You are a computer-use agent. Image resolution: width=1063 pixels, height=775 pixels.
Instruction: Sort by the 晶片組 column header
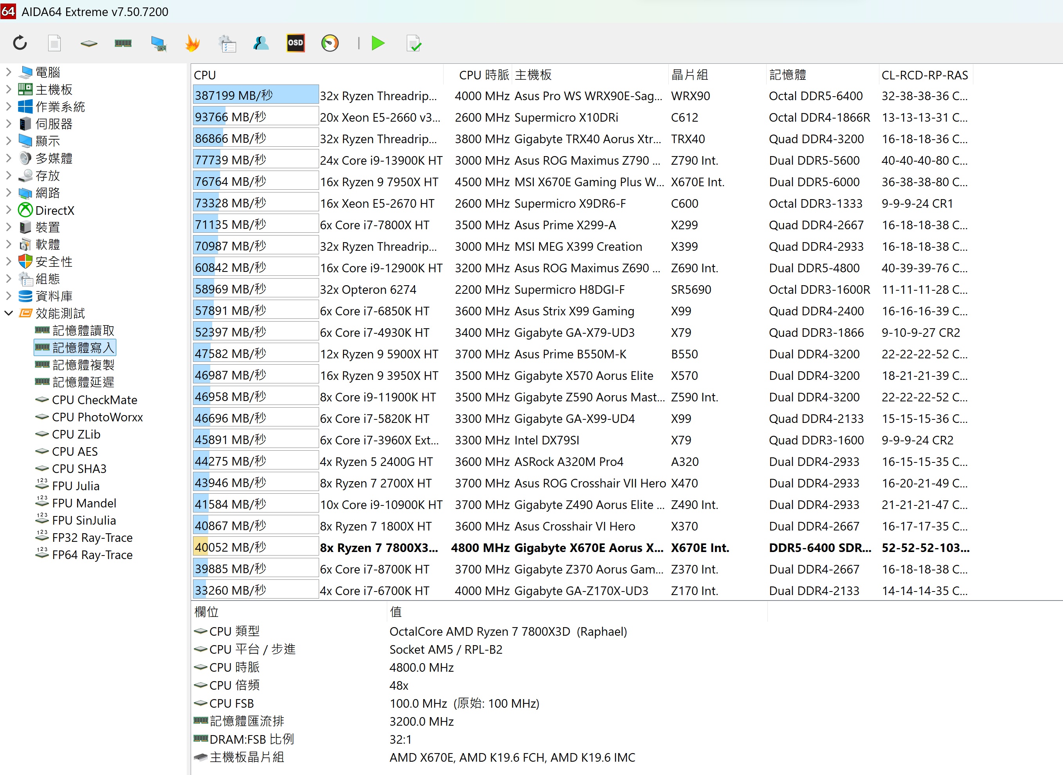click(x=717, y=75)
